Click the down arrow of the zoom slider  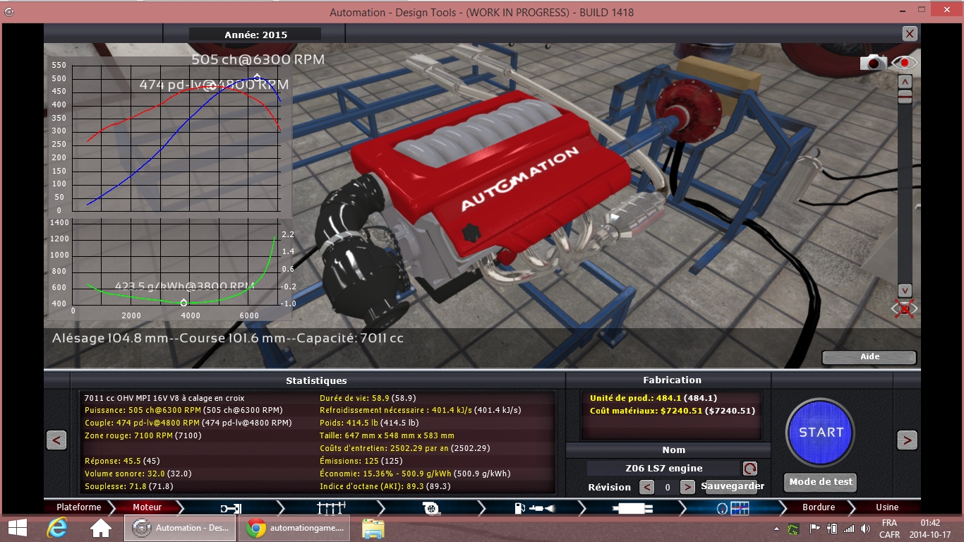[x=905, y=291]
